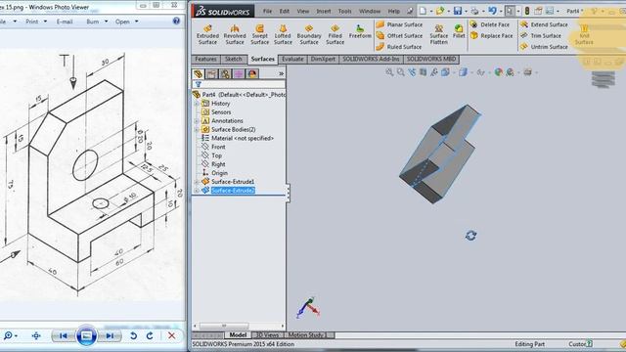
Task: Select the Extruded Surface tool
Action: (x=207, y=34)
